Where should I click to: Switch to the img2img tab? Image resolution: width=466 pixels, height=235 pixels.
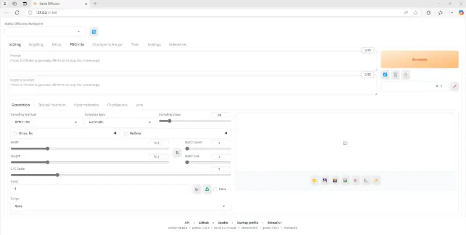pos(36,45)
